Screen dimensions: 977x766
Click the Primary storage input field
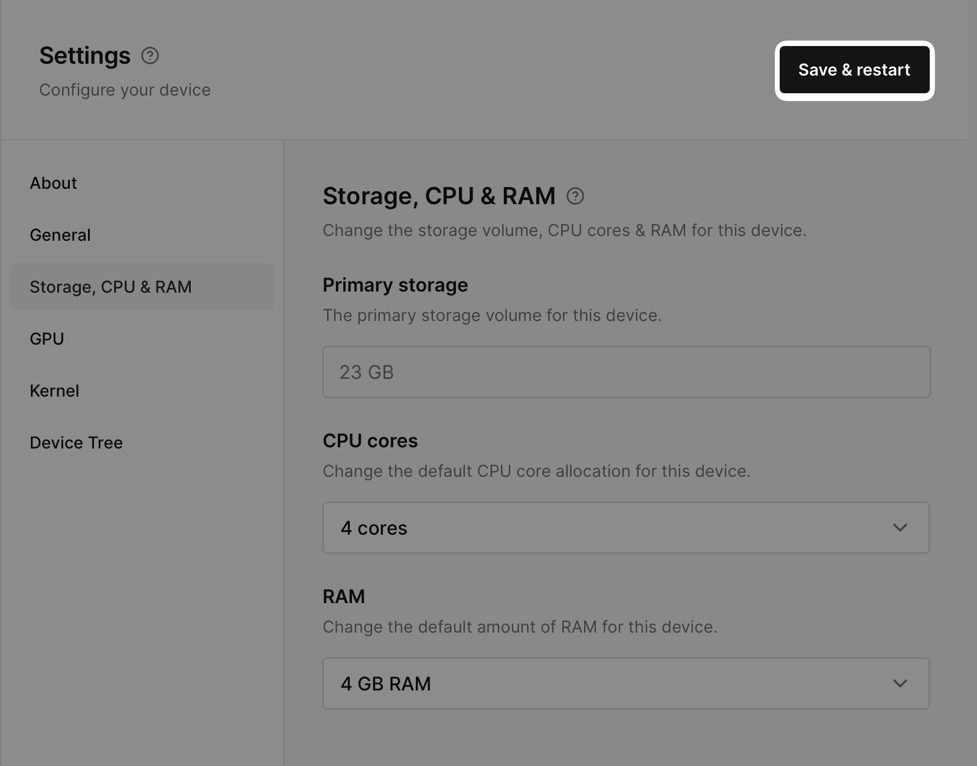tap(626, 372)
